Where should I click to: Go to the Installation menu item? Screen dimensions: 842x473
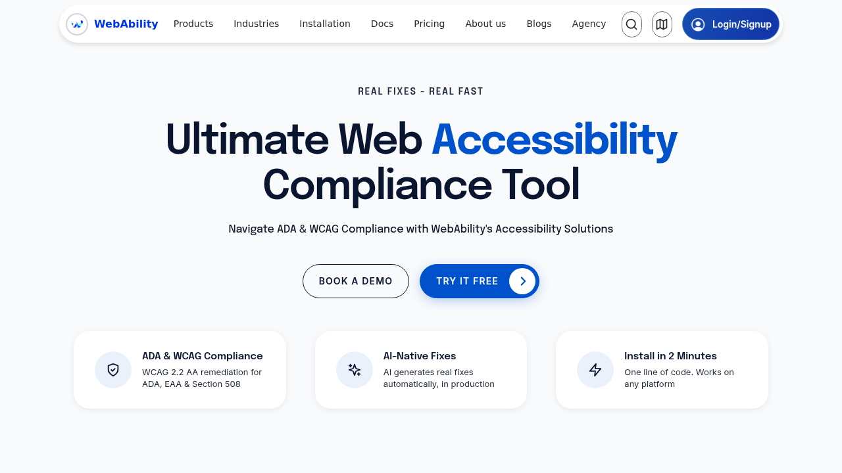point(325,24)
